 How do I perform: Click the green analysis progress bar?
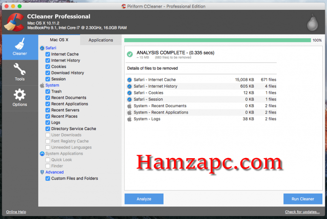coord(218,40)
